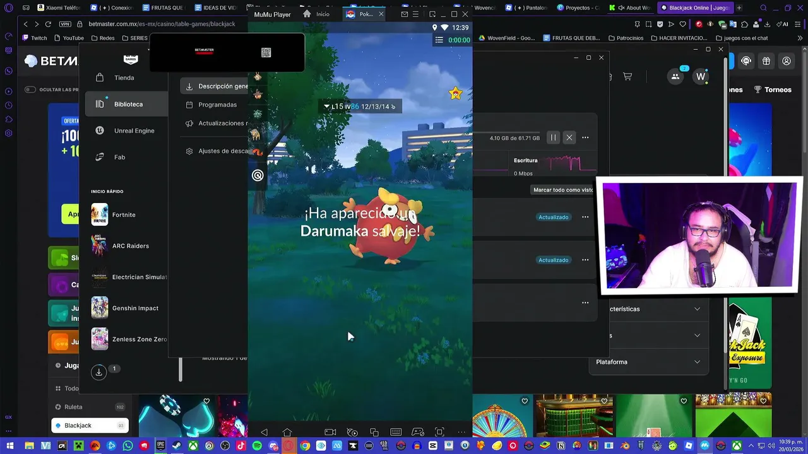Open options menu beside first Actualizado
Viewport: 808px width, 454px height.
coord(585,217)
